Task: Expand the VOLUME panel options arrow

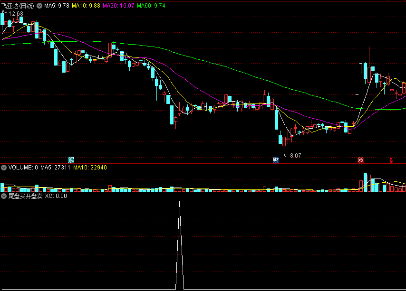Action: (4, 168)
